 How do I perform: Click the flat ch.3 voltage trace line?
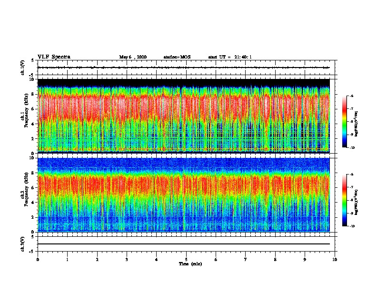click(183, 244)
